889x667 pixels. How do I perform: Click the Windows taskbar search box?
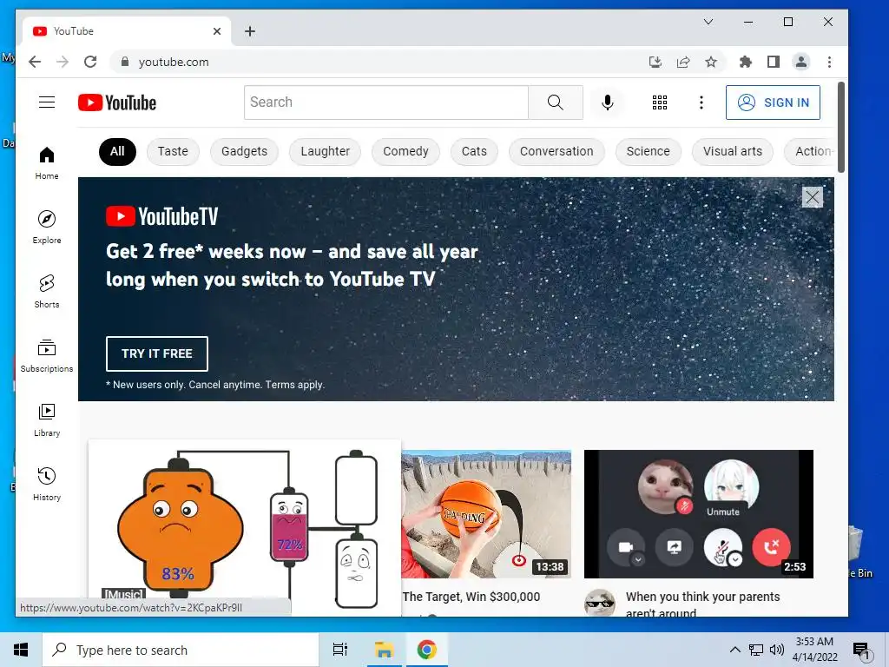181,650
